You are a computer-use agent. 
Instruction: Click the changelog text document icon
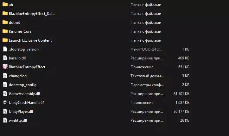pyautogui.click(x=5, y=76)
